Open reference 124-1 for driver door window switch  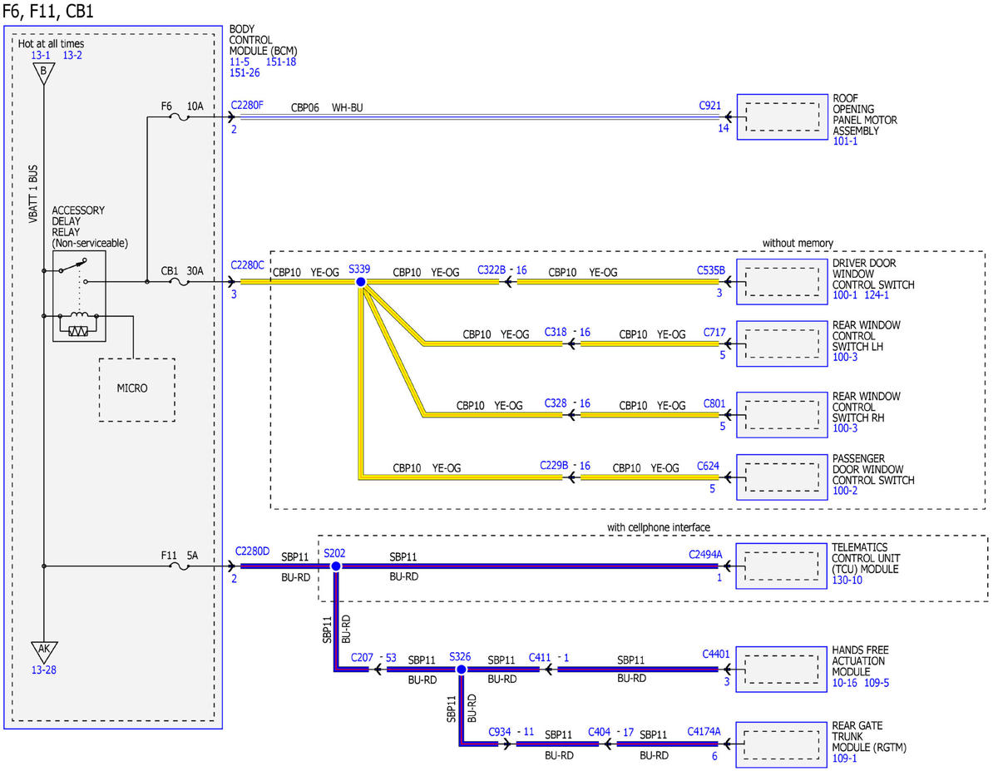click(x=877, y=295)
